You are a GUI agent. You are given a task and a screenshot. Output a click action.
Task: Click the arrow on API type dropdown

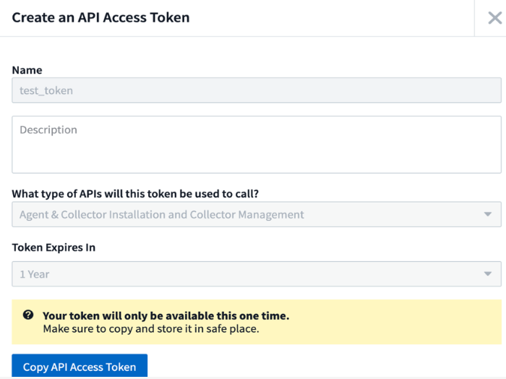487,215
